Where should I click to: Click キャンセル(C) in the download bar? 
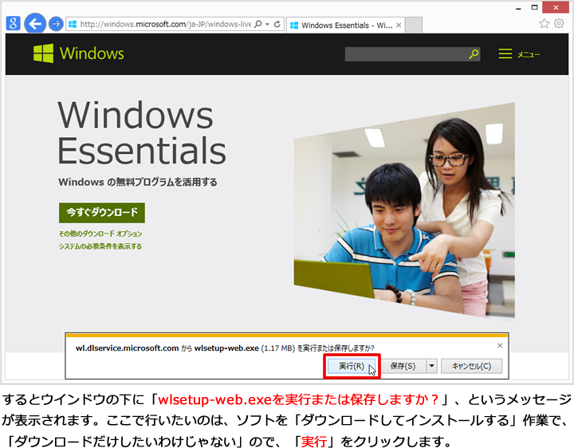[x=471, y=366]
